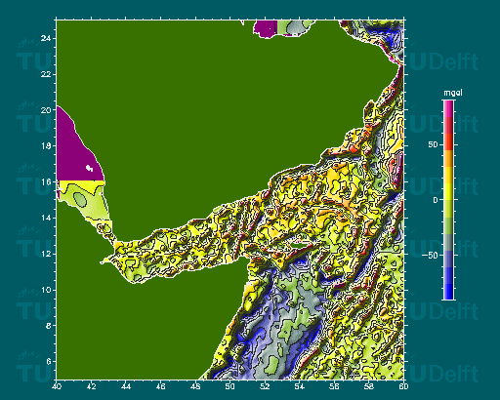This screenshot has height=400, width=500.
Task: Click the 50 tick label on colorbar
Action: tap(433, 144)
